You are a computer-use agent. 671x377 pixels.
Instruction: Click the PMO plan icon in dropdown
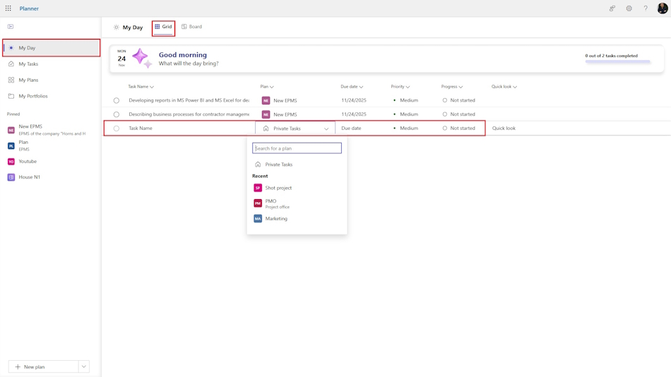(258, 203)
